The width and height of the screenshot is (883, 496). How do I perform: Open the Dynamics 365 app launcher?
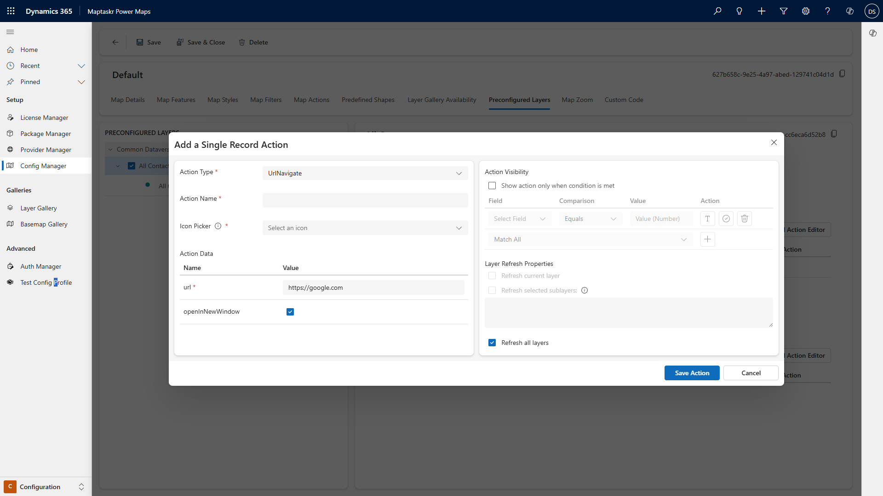[x=11, y=11]
